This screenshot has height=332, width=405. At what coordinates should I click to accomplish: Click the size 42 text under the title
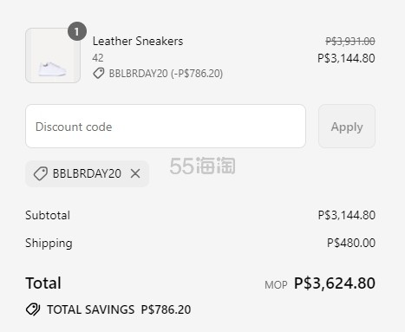pyautogui.click(x=98, y=58)
